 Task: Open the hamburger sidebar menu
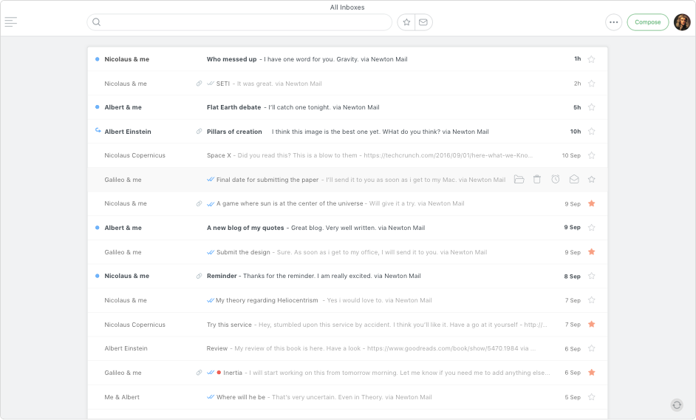tap(10, 22)
